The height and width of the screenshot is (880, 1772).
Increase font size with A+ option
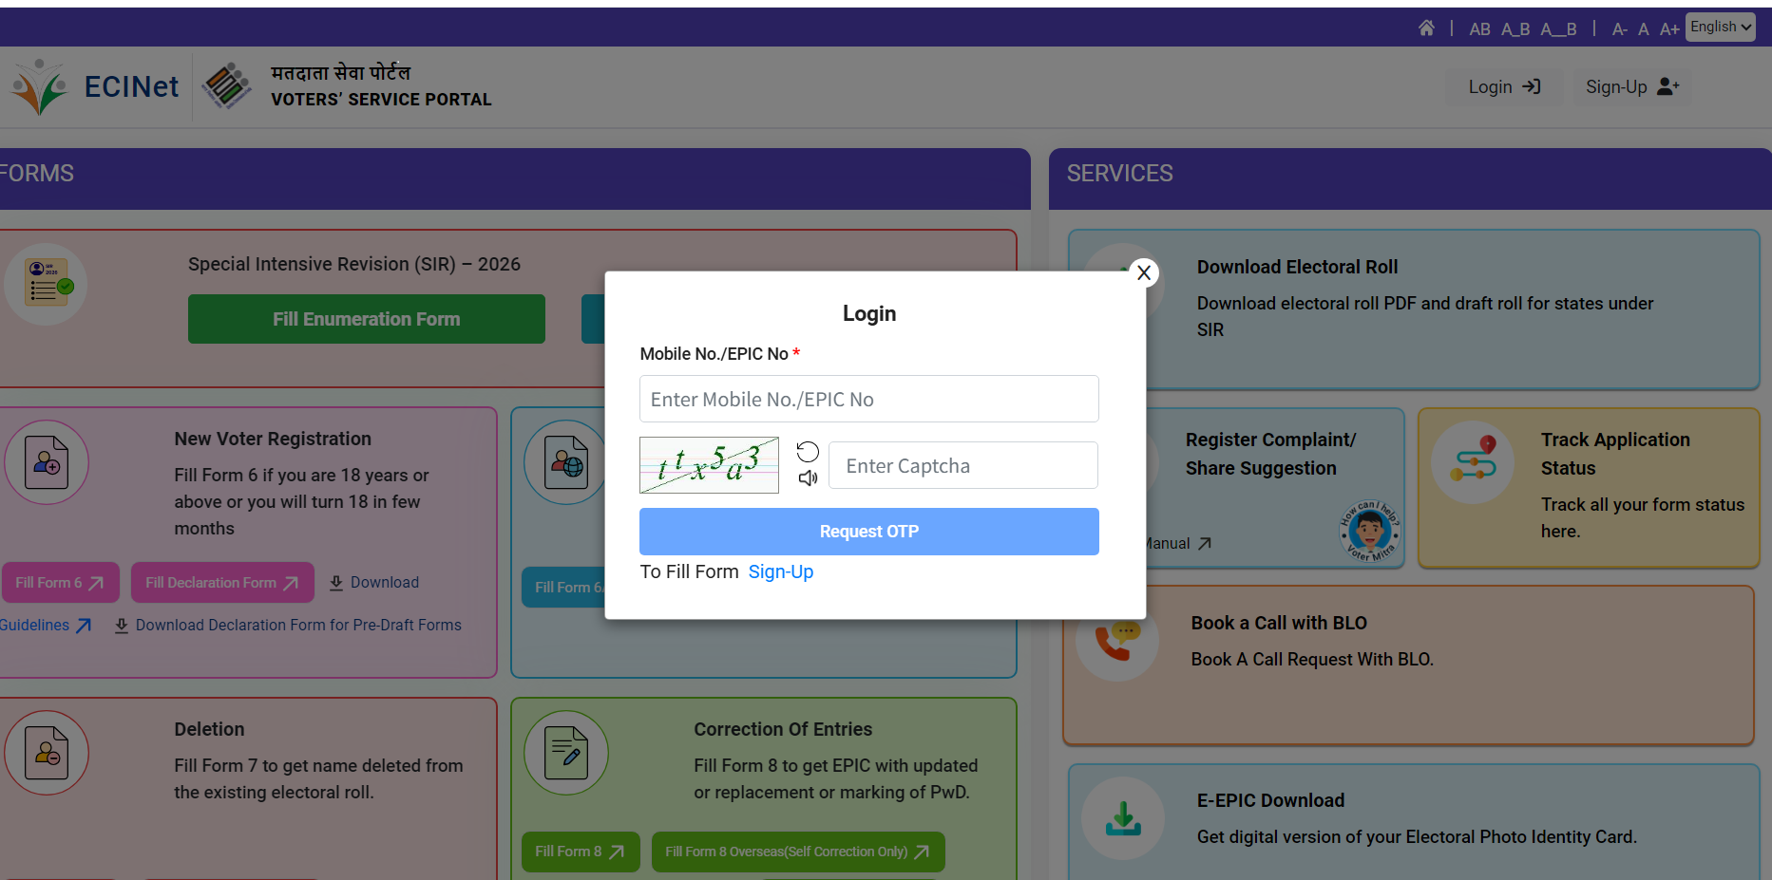click(1669, 29)
